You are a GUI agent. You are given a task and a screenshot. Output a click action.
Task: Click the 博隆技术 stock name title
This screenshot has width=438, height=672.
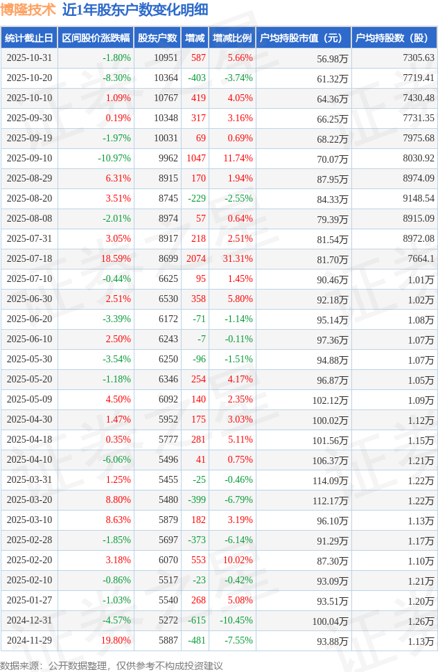[x=28, y=10]
